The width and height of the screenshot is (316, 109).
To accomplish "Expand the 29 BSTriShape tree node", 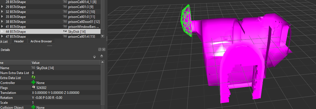I will tap(2, 7).
